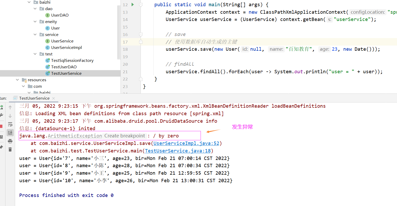Screen dimensions: 397x206
Task: Click the dao package folder icon
Action: (x=42, y=9)
